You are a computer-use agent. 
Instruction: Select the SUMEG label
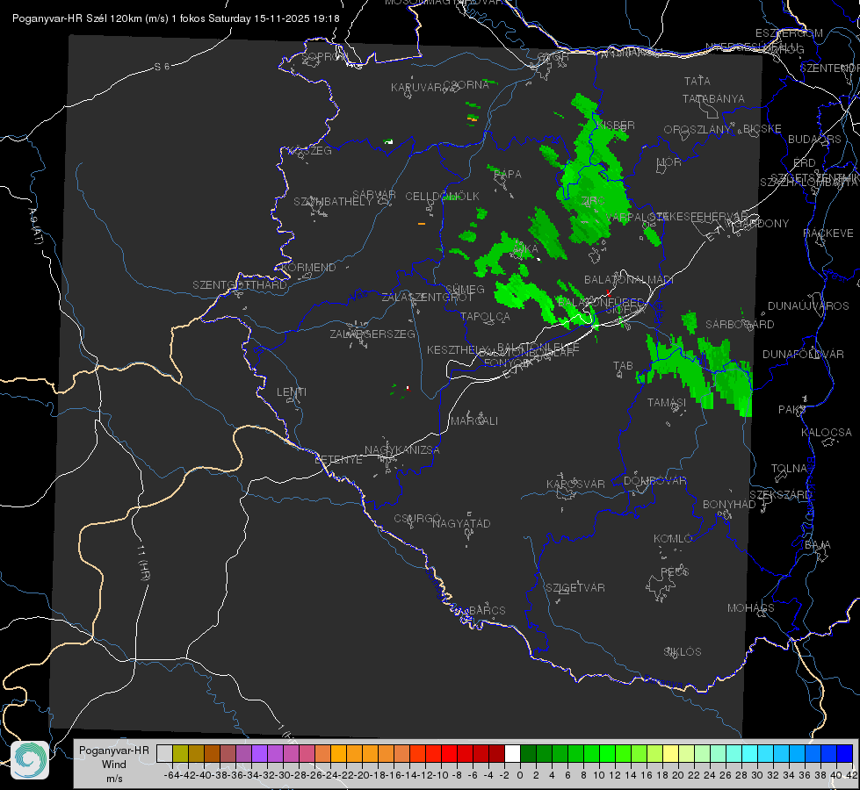pos(465,290)
